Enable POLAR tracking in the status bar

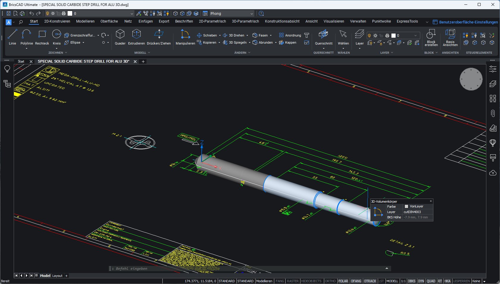click(344, 281)
